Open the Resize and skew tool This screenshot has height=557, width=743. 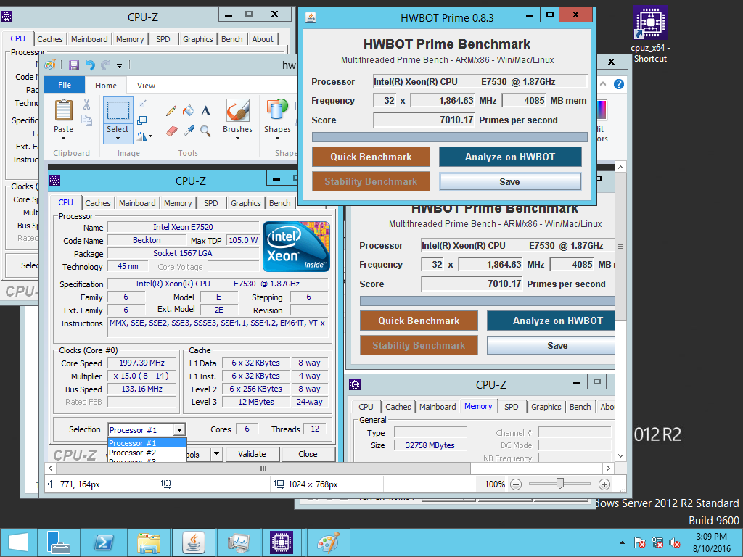141,120
